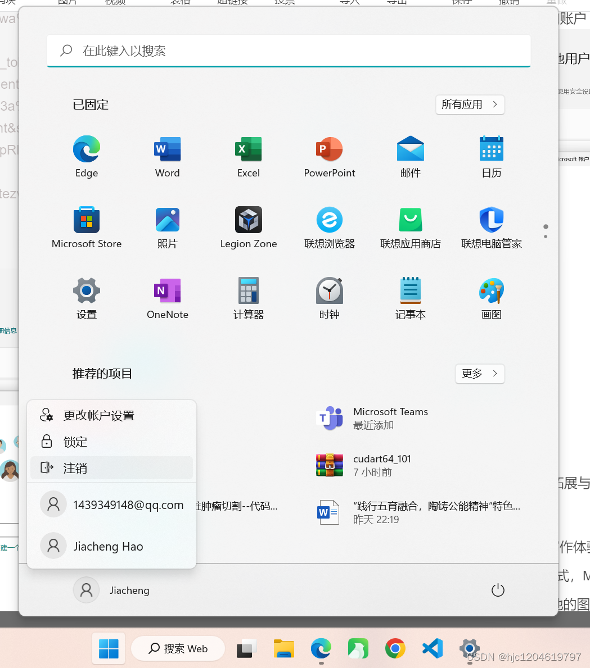The height and width of the screenshot is (668, 590).
Task: Click the Windows Start taskbar button
Action: point(109,648)
